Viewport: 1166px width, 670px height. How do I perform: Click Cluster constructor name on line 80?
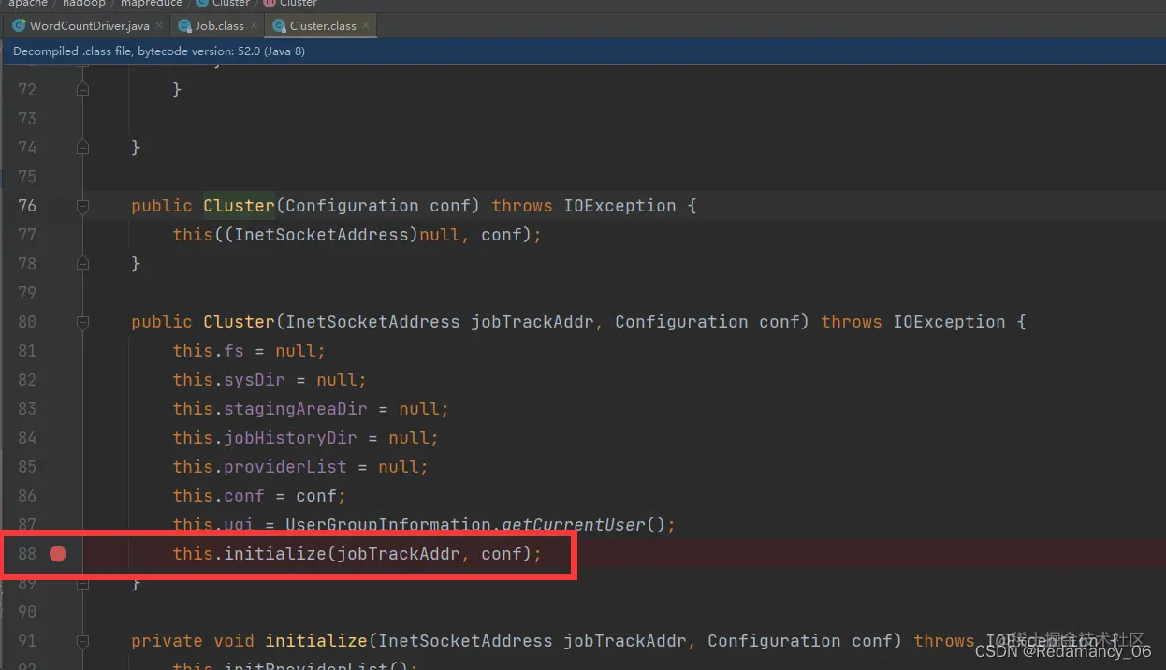pos(240,322)
